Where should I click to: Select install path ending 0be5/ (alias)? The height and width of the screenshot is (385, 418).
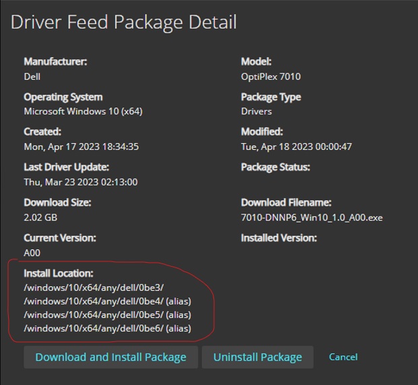(108, 314)
